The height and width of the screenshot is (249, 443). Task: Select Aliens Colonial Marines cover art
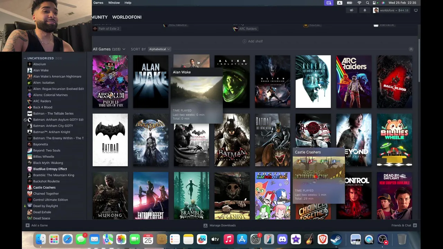tap(313, 82)
